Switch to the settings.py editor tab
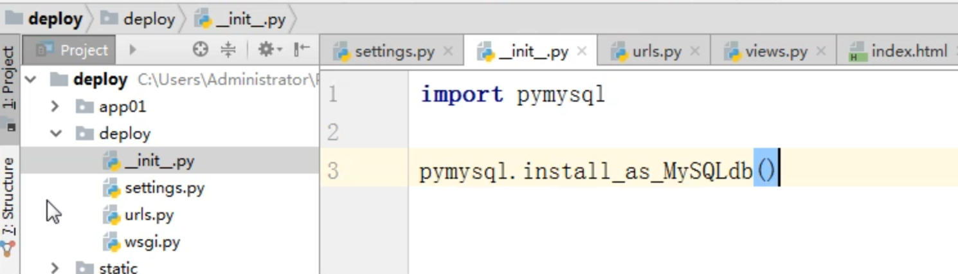Image resolution: width=958 pixels, height=274 pixels. [393, 51]
